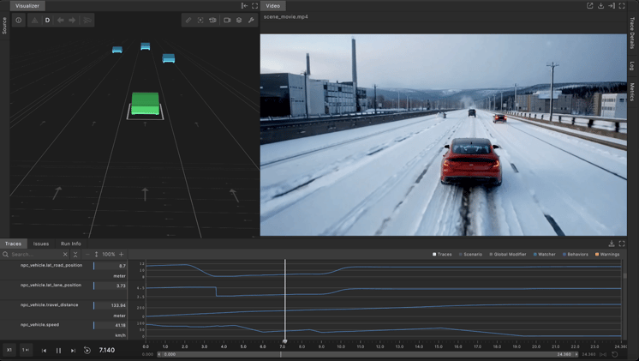639x361 pixels.
Task: Expand the Track Details side panel
Action: click(x=632, y=33)
